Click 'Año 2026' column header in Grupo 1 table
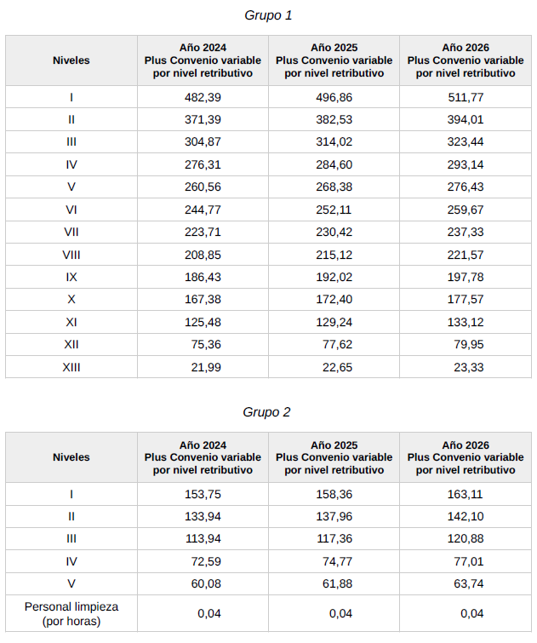 pyautogui.click(x=466, y=60)
